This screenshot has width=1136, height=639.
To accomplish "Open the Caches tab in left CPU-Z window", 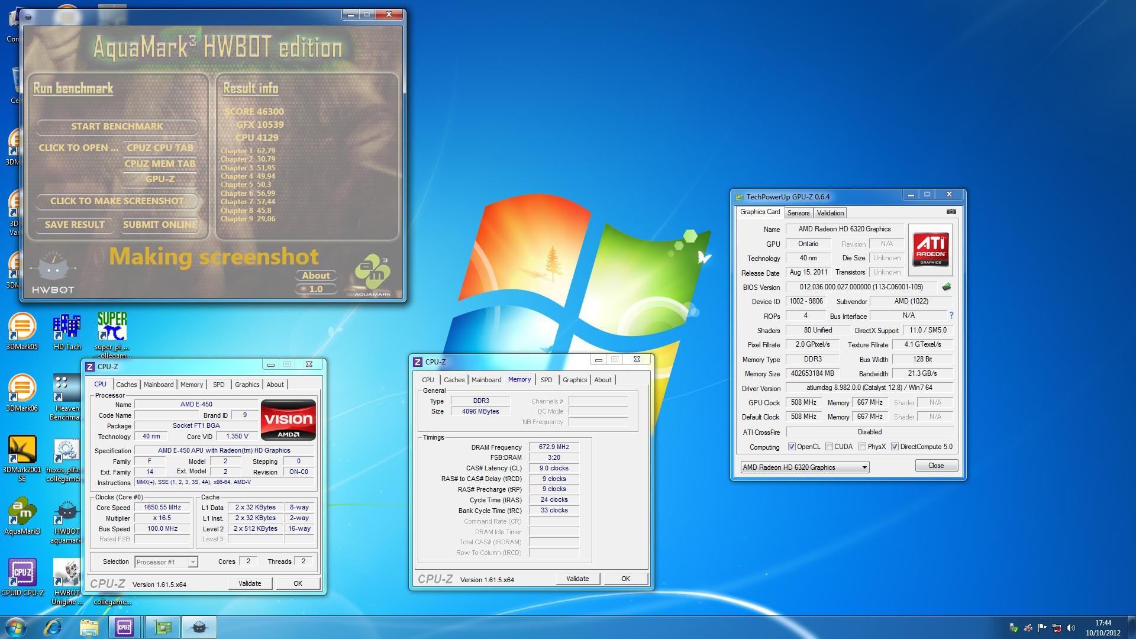I will (126, 385).
